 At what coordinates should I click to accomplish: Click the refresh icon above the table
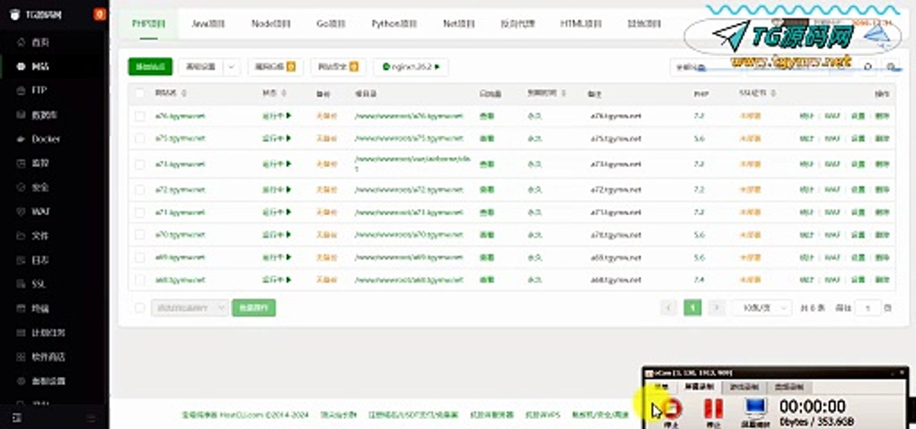[x=868, y=67]
